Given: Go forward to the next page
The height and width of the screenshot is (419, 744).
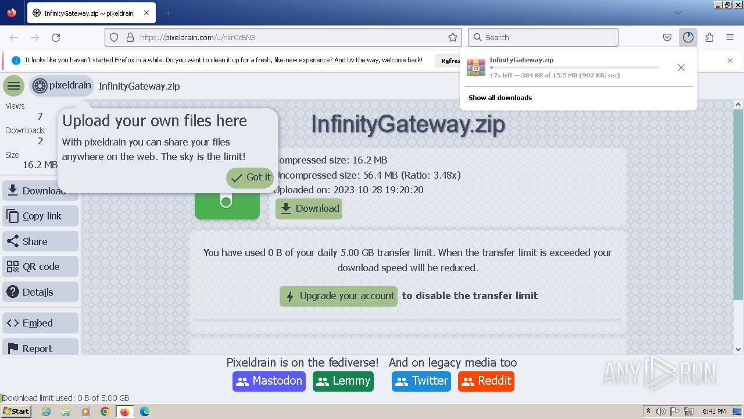Looking at the screenshot, I should pyautogui.click(x=35, y=37).
